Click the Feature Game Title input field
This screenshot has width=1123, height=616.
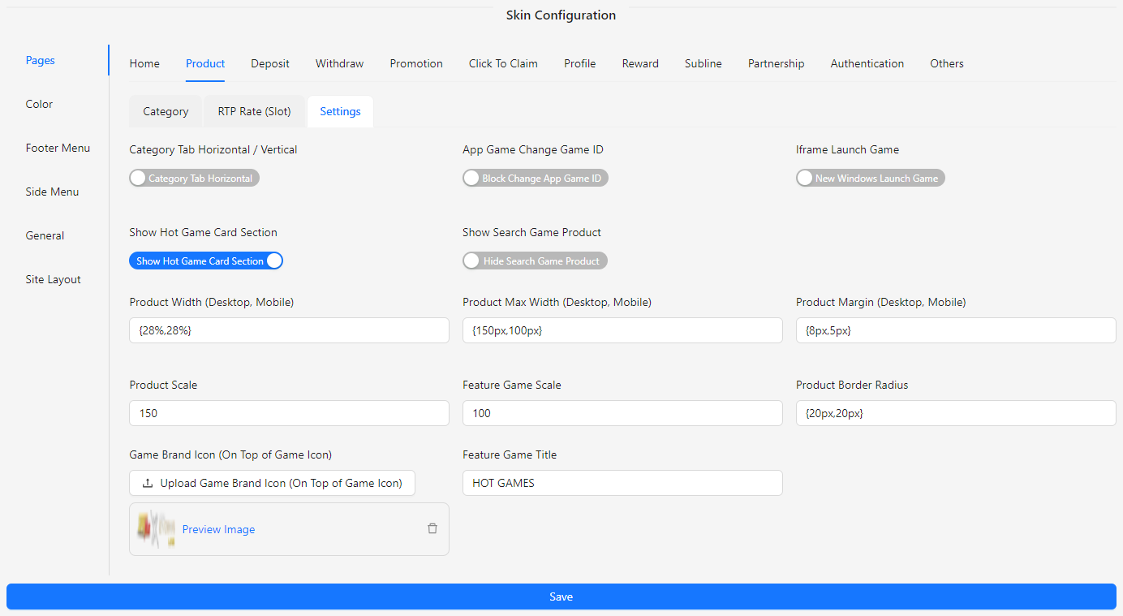(x=622, y=483)
